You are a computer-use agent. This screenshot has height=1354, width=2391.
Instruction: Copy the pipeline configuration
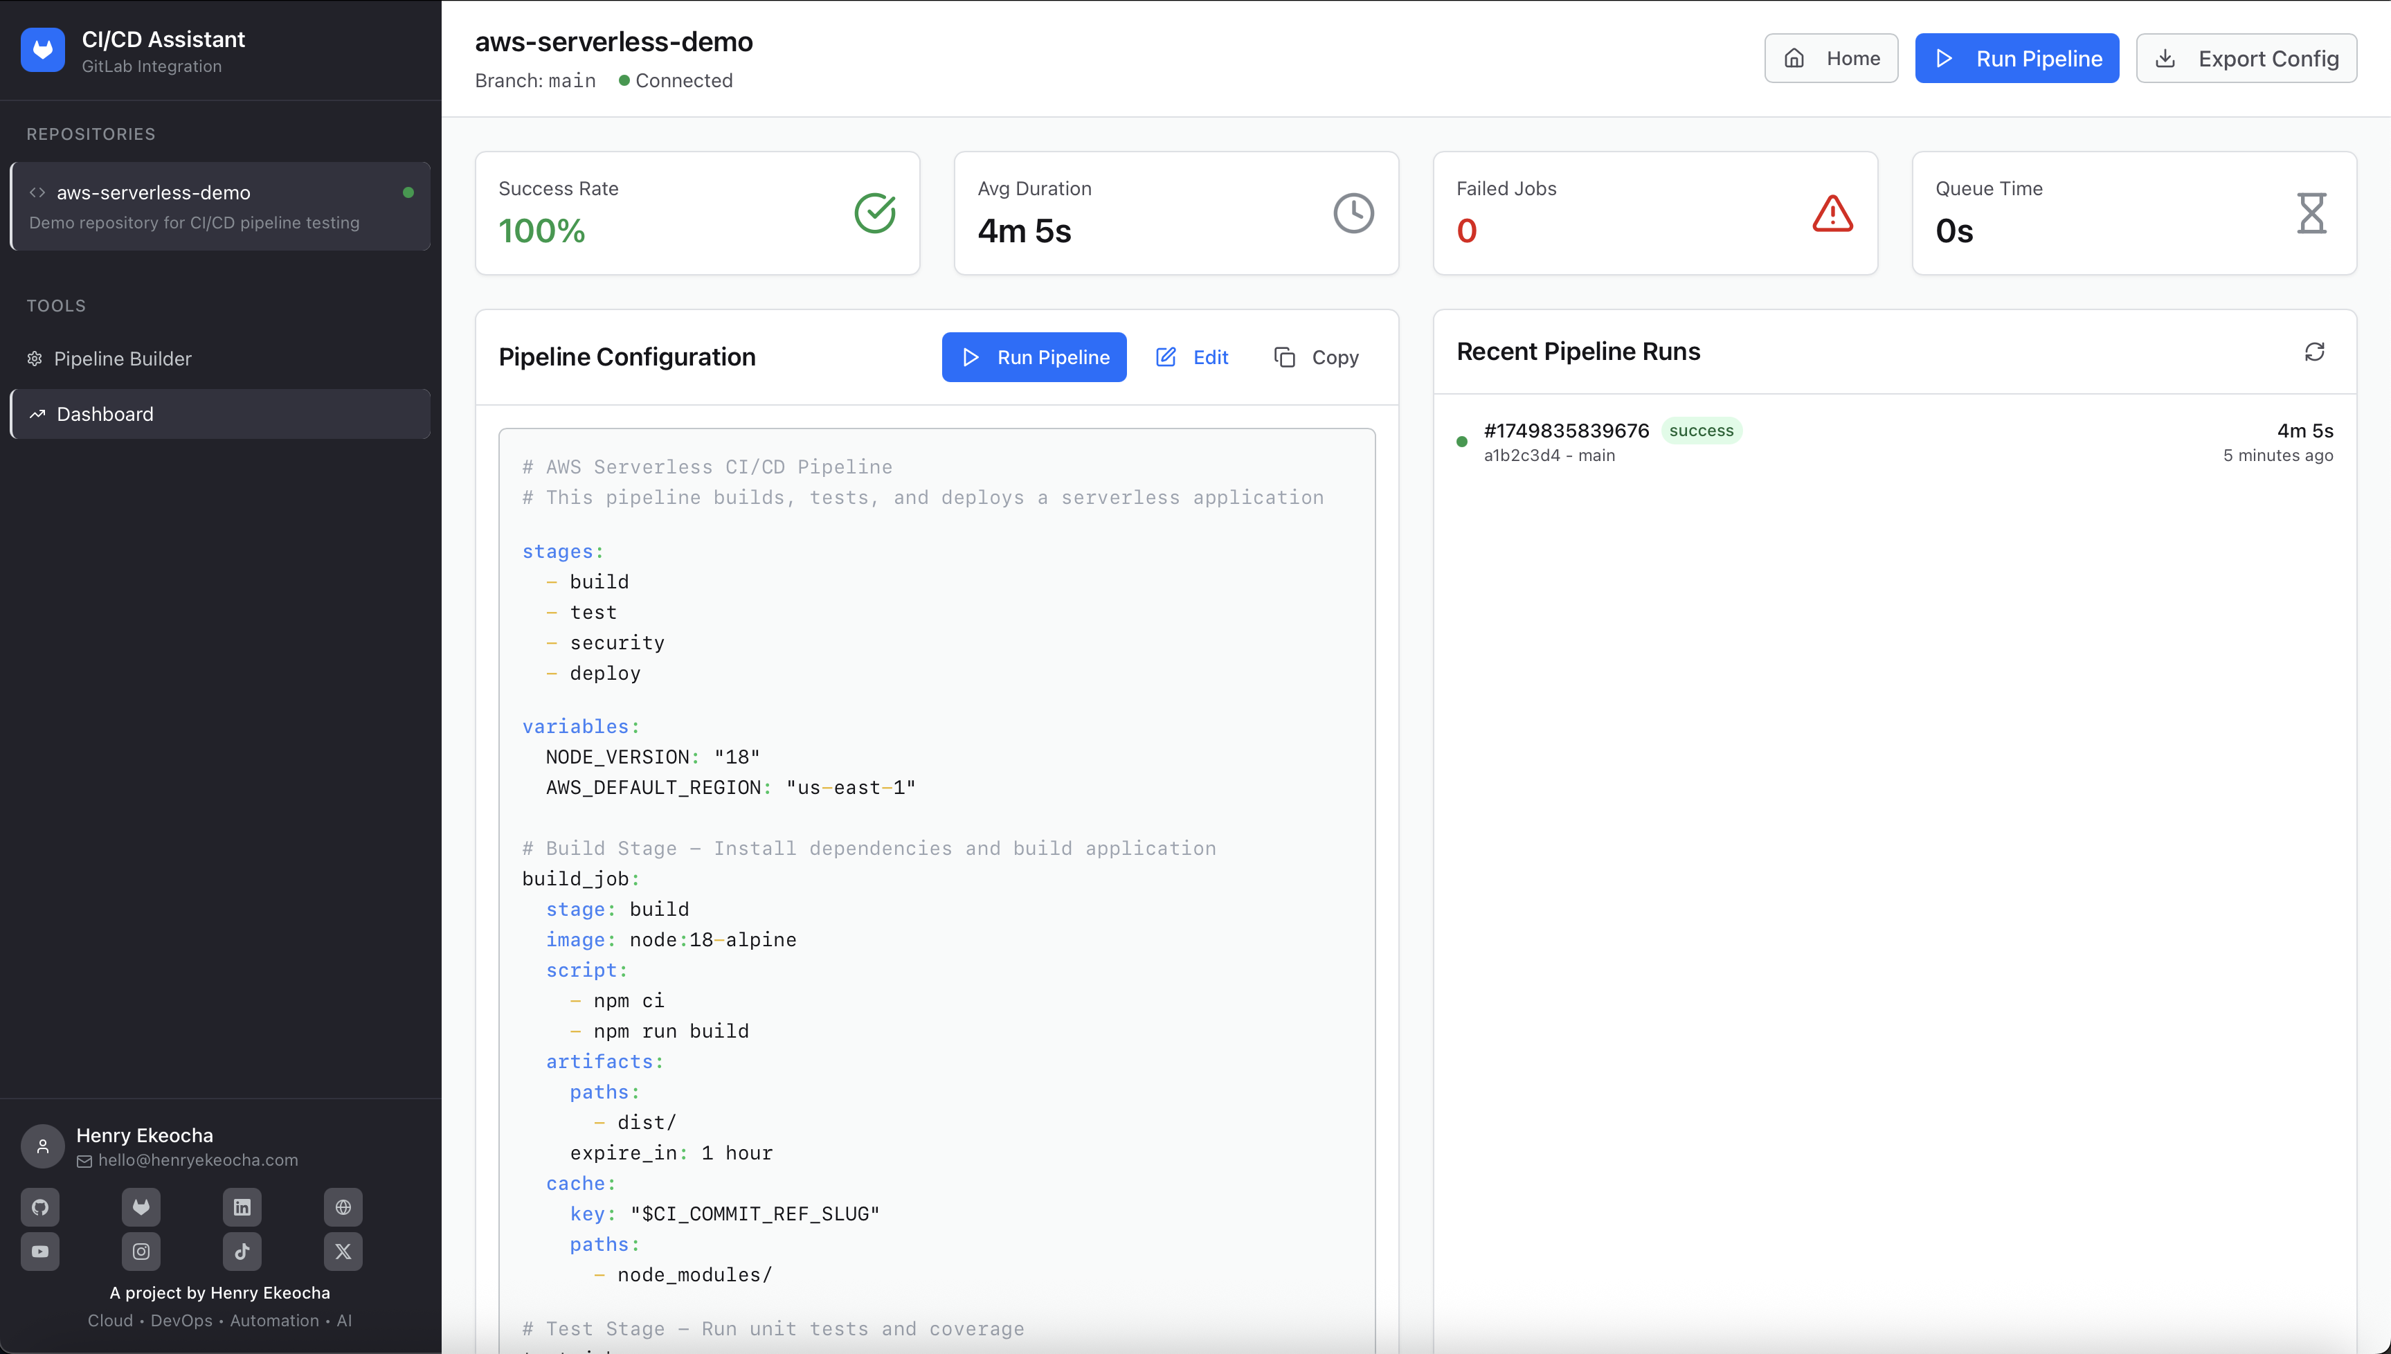[1317, 357]
